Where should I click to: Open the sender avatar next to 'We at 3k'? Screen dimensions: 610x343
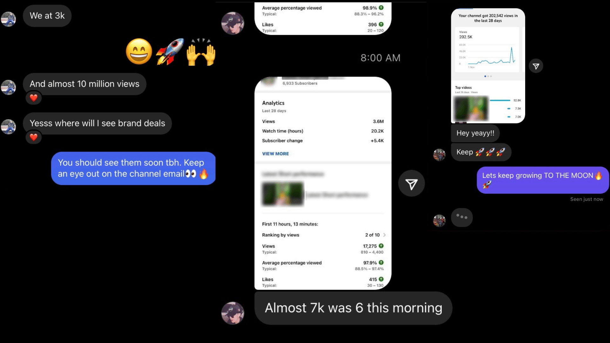[x=9, y=19]
